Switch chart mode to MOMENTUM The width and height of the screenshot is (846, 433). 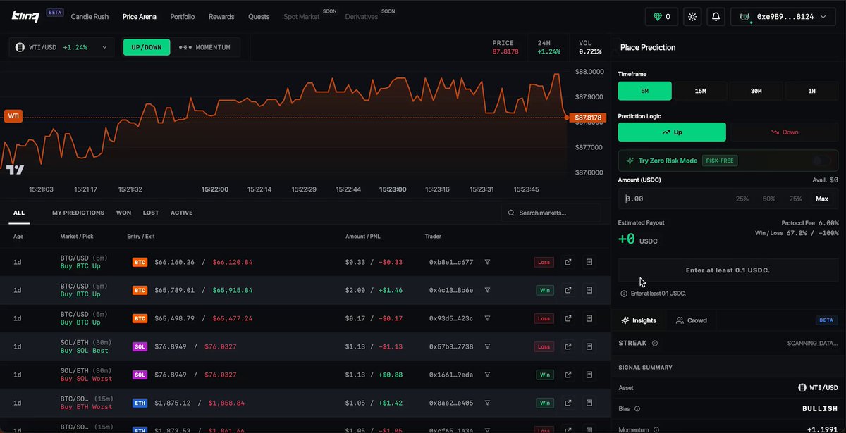click(x=205, y=47)
